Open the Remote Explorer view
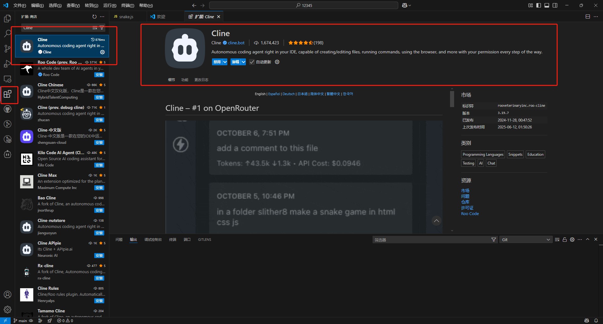Image resolution: width=603 pixels, height=324 pixels. coord(8,79)
